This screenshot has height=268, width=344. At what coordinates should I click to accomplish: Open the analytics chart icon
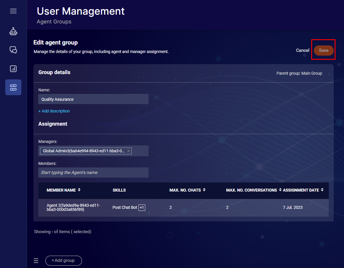click(x=13, y=69)
